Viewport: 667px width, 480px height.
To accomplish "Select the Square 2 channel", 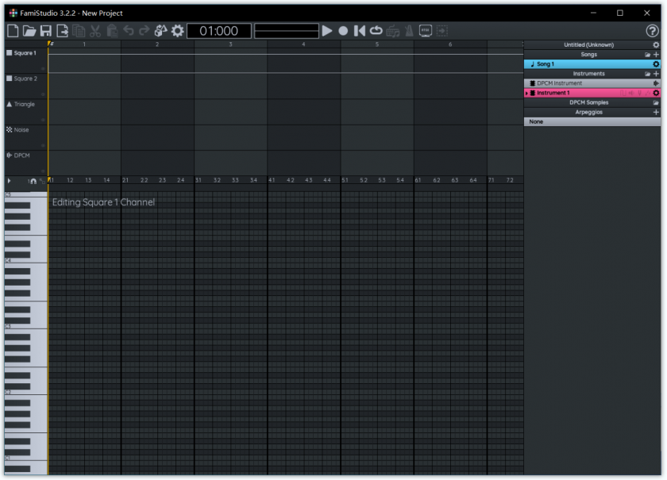I will pyautogui.click(x=25, y=79).
